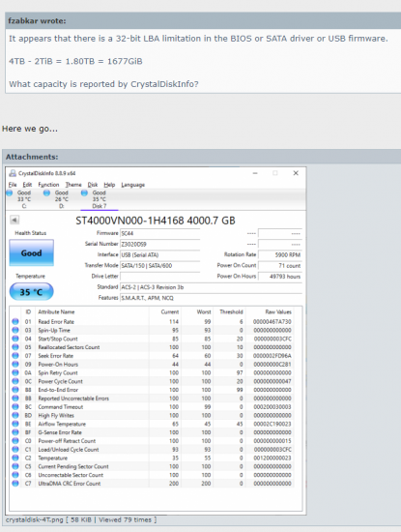The width and height of the screenshot is (401, 532).
Task: Click the status icon for End-to-End Error
Action: click(15, 390)
